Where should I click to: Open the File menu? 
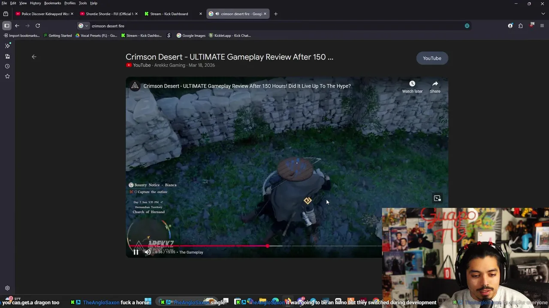(x=4, y=3)
